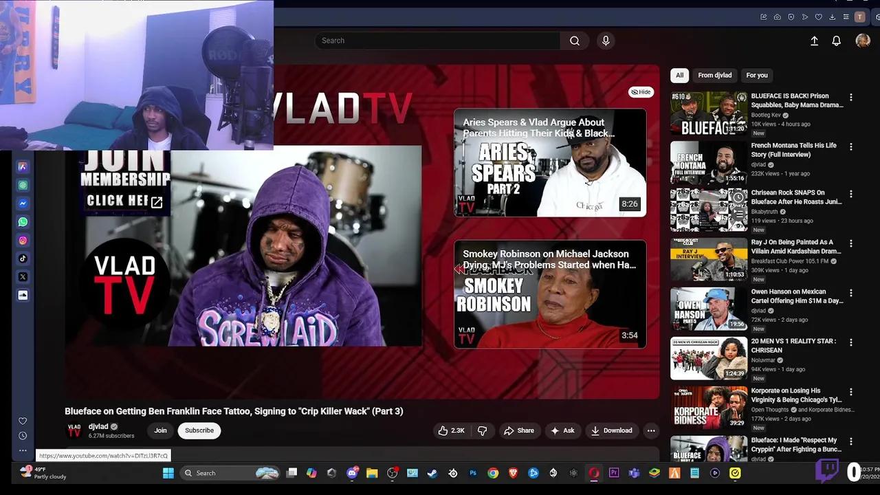This screenshot has height=495, width=880.
Task: Open weather widget showing Partly cloudy
Action: (43, 473)
